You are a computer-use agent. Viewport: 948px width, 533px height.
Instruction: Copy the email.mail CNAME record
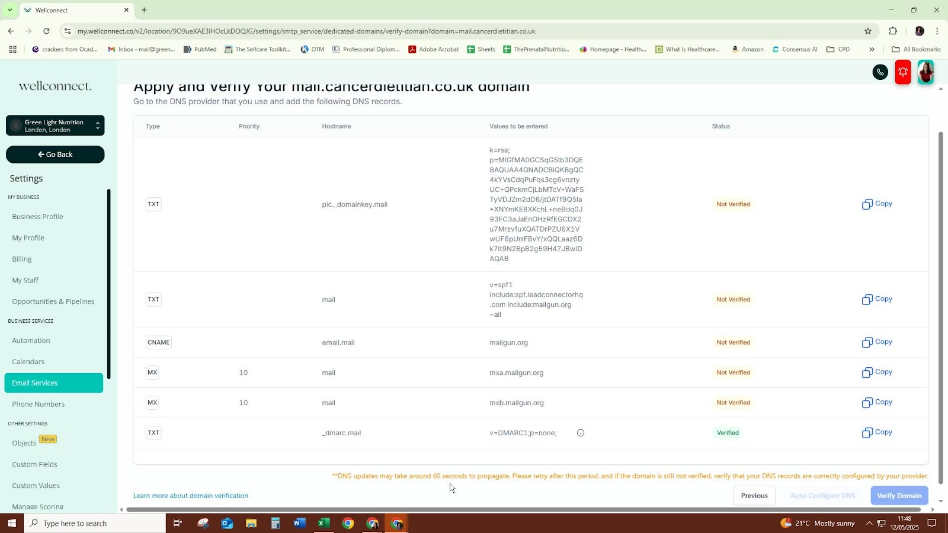(x=877, y=342)
